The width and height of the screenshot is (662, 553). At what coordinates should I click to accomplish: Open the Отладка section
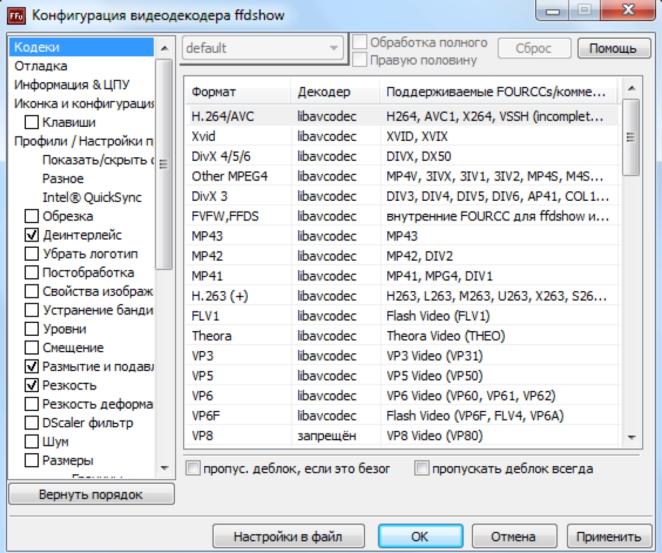pyautogui.click(x=41, y=66)
